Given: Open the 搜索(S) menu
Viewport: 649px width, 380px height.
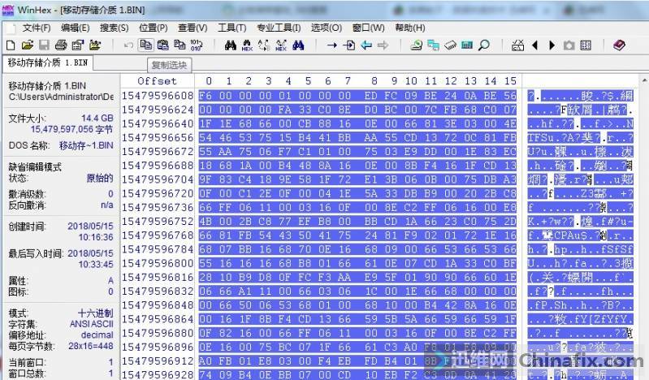Looking at the screenshot, I should click(x=115, y=28).
